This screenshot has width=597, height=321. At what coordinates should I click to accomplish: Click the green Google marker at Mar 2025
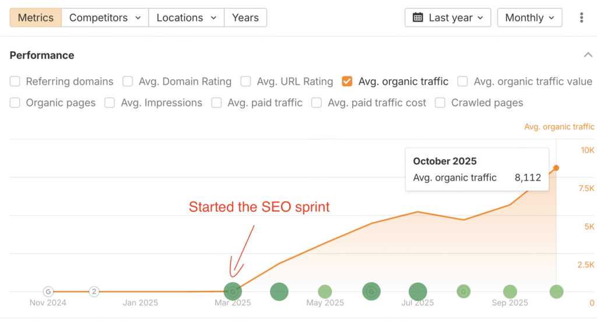233,291
